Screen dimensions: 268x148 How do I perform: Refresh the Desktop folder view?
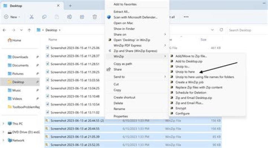(221, 30)
